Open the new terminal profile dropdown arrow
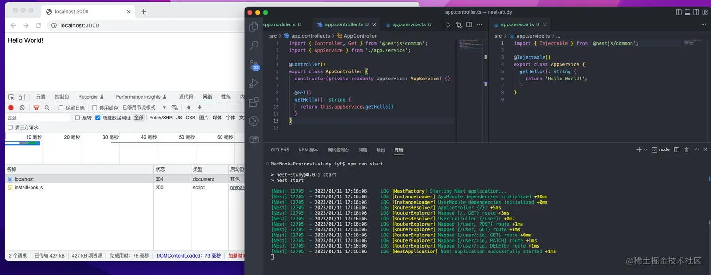The height and width of the screenshot is (275, 711). pos(646,149)
